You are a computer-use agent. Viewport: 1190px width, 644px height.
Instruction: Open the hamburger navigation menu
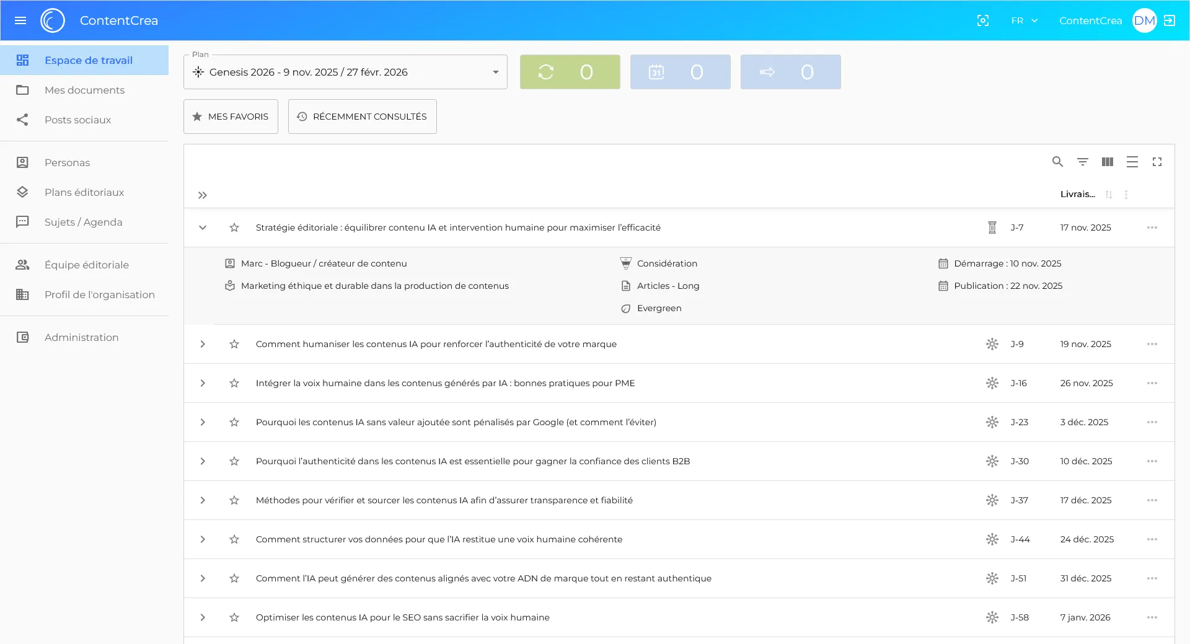20,20
